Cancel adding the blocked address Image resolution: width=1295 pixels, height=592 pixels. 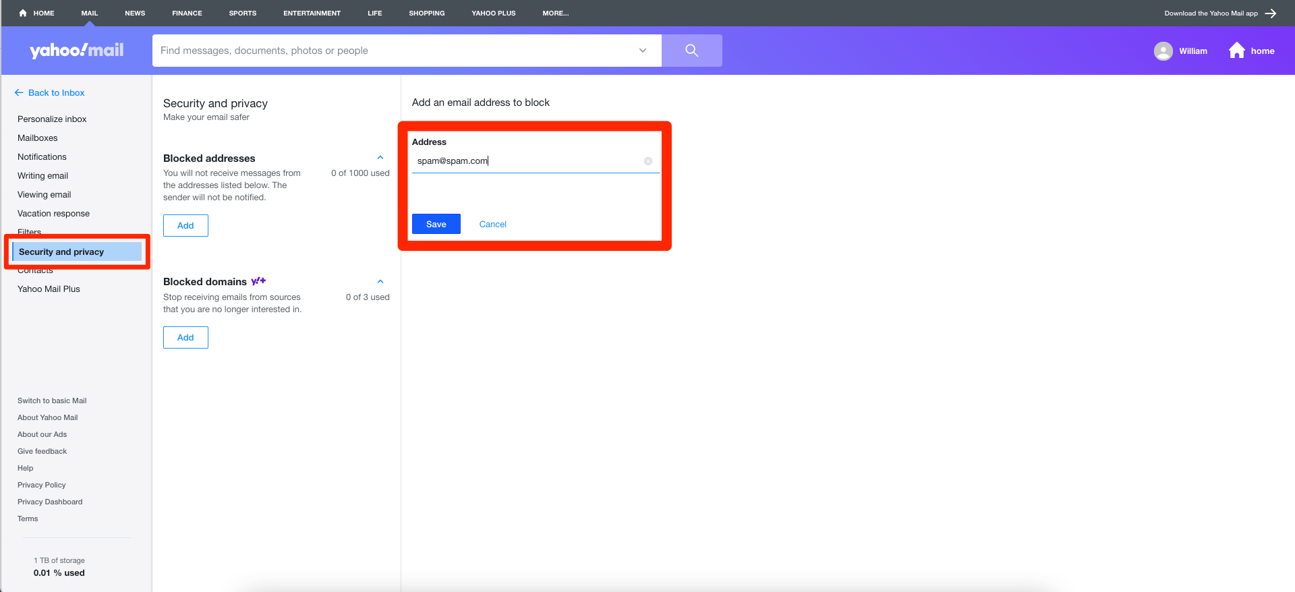pyautogui.click(x=493, y=225)
